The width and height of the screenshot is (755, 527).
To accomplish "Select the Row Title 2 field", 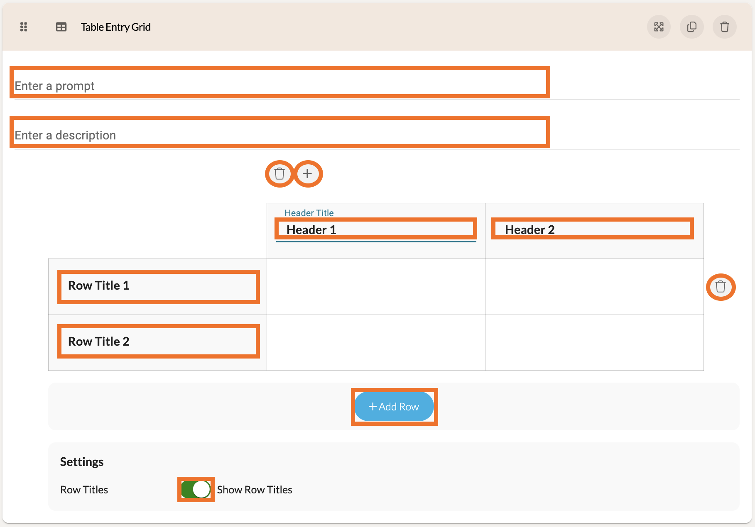I will tap(158, 342).
